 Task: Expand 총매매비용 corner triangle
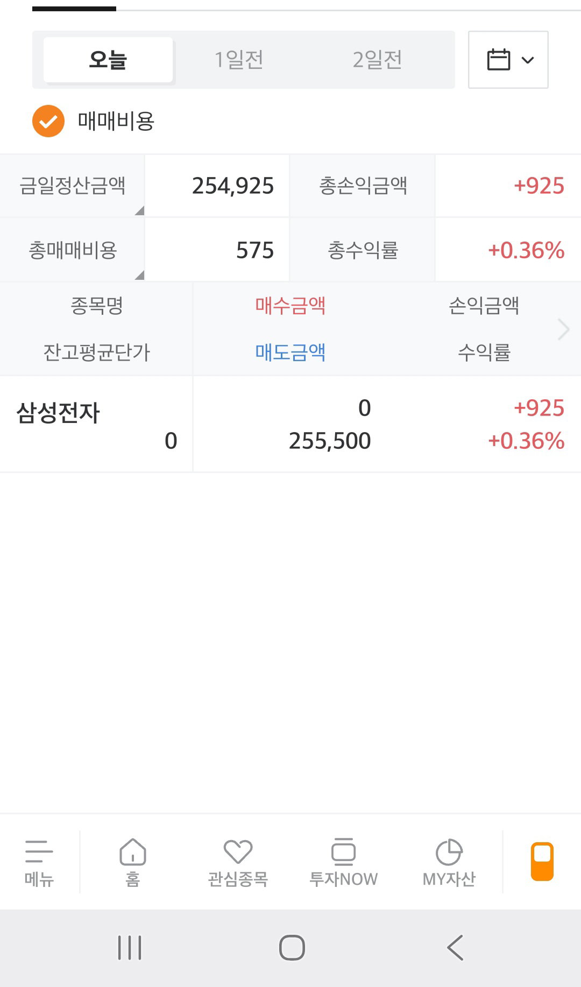point(139,275)
